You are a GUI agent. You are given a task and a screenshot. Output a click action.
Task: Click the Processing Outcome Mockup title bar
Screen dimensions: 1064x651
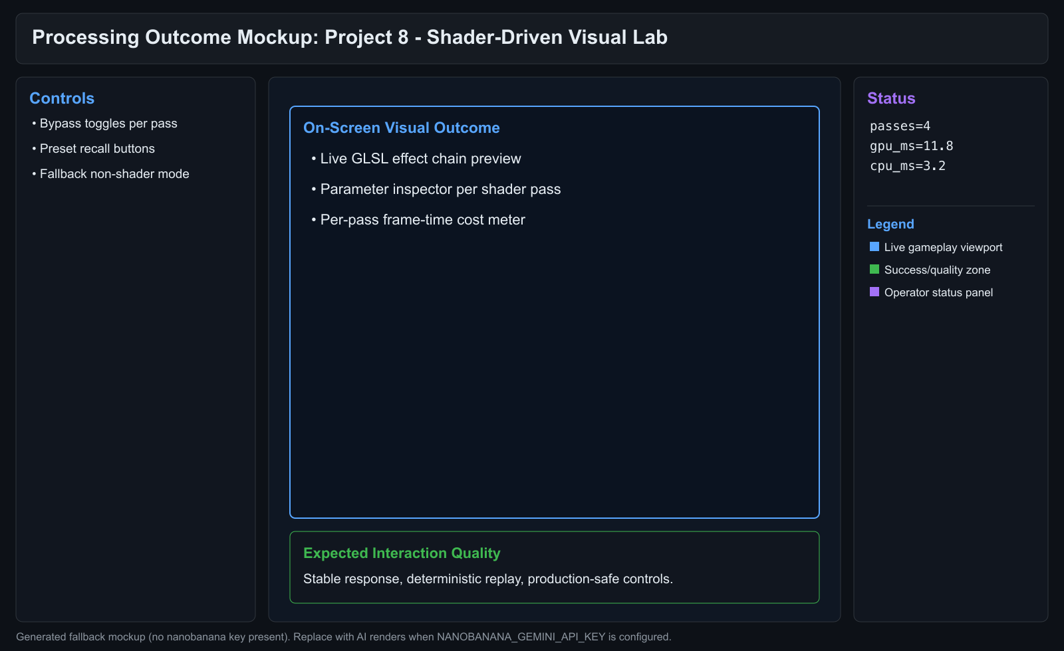[350, 37]
